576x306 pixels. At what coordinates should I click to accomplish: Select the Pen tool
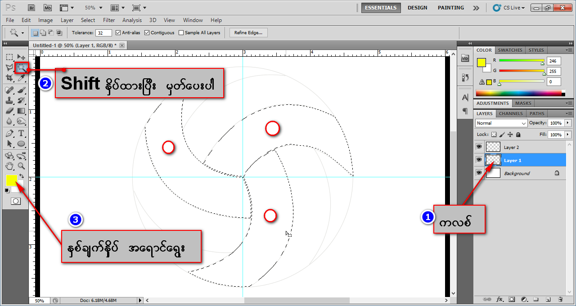tap(9, 133)
